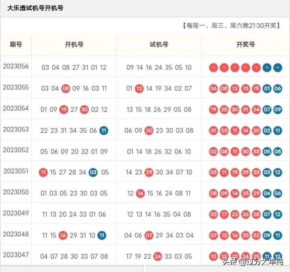Click red ball 14 in 2023053 开奖号
Image resolution: width=290 pixels, height=272 pixels.
[x=245, y=131]
